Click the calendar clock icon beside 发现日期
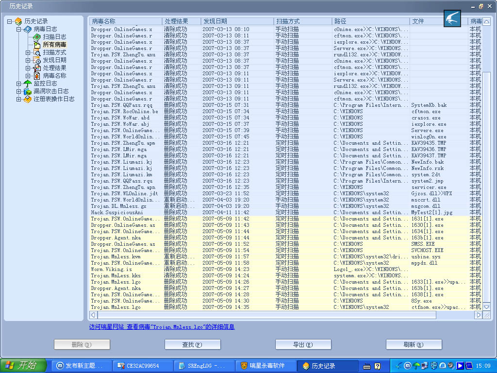497x373 pixels. pos(37,60)
